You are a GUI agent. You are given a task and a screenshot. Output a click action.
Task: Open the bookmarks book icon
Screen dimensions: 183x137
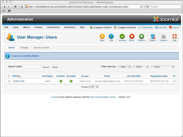click(4, 11)
